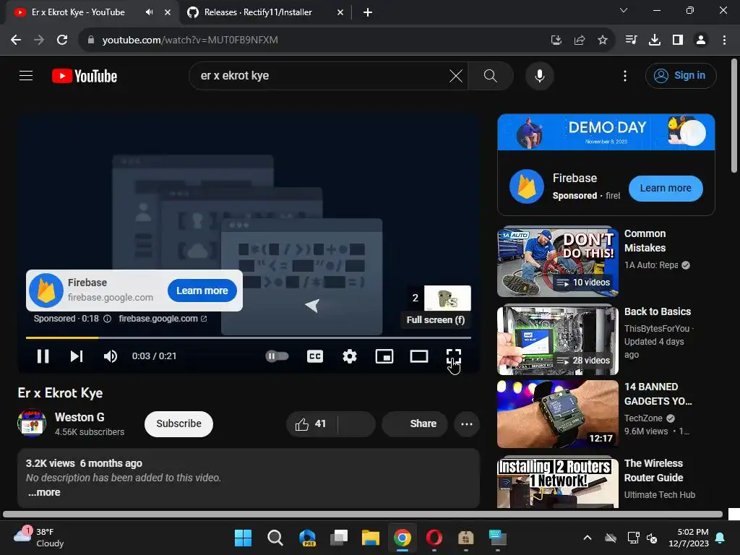Open a new browser tab
This screenshot has height=555, width=740.
tap(368, 12)
